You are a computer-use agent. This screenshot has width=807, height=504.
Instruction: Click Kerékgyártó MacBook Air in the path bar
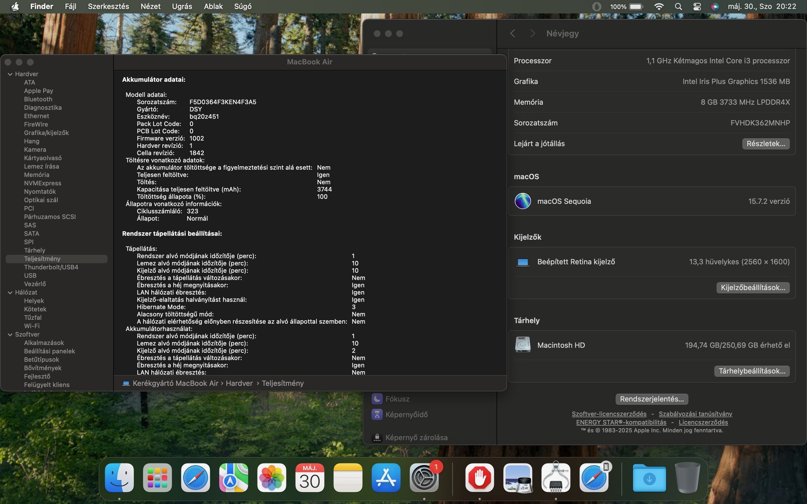coord(175,383)
